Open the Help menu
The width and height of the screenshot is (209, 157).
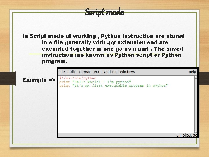coord(192,72)
